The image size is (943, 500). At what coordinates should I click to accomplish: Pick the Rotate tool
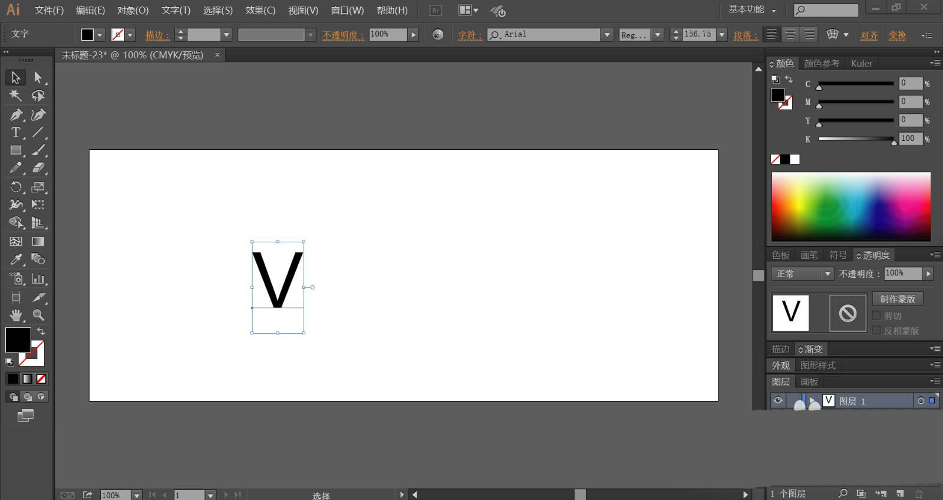click(x=16, y=187)
